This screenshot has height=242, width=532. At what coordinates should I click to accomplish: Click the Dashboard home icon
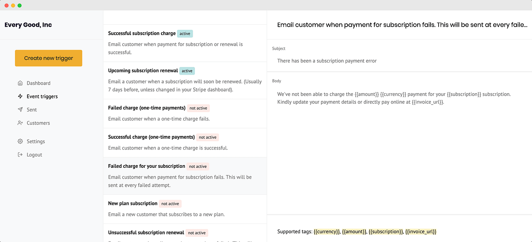(20, 83)
